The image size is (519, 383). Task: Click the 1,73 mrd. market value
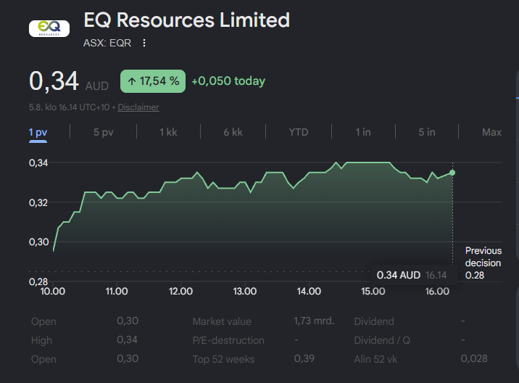coord(314,321)
